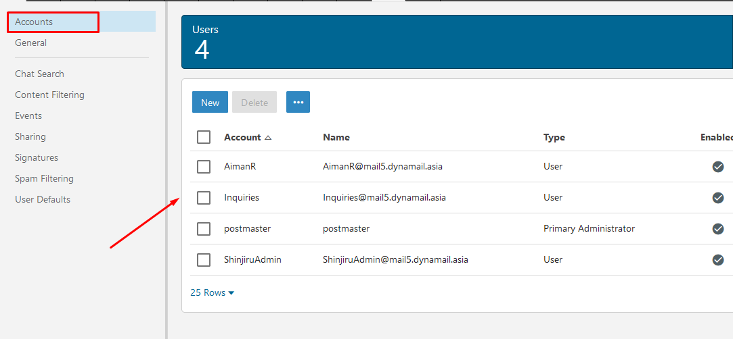Tick the postmaster row checkbox
733x339 pixels.
tap(204, 228)
